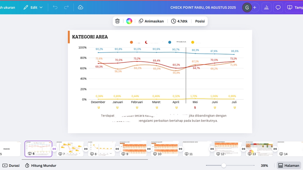Viewport: 303px width, 170px height.
Task: Toggle Halaman pages view
Action: pyautogui.click(x=289, y=166)
